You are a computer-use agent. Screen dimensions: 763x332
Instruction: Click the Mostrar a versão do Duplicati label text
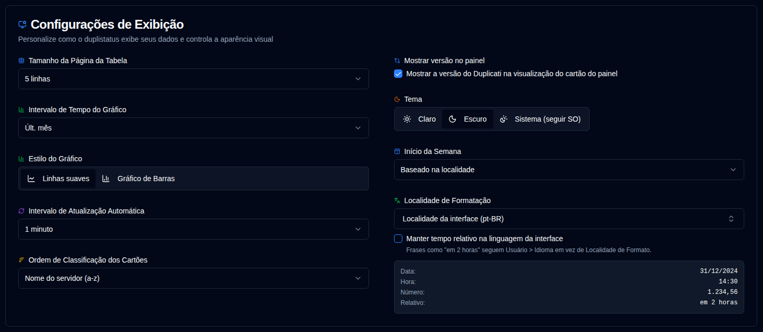pyautogui.click(x=512, y=74)
